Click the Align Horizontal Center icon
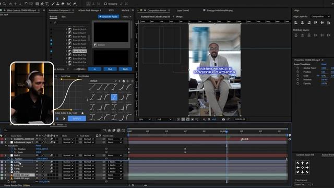This screenshot has width=334, height=188. click(302, 22)
